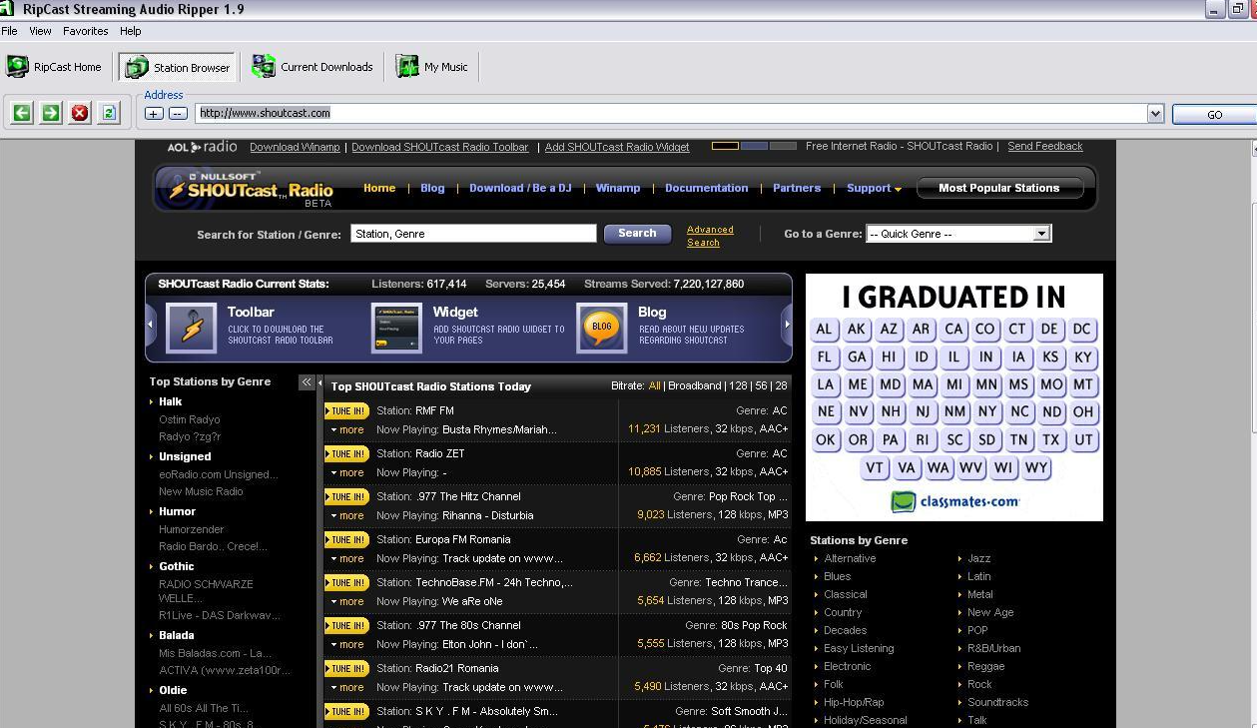Select the Station Browser toolbar button
The width and height of the screenshot is (1257, 728).
click(x=178, y=67)
